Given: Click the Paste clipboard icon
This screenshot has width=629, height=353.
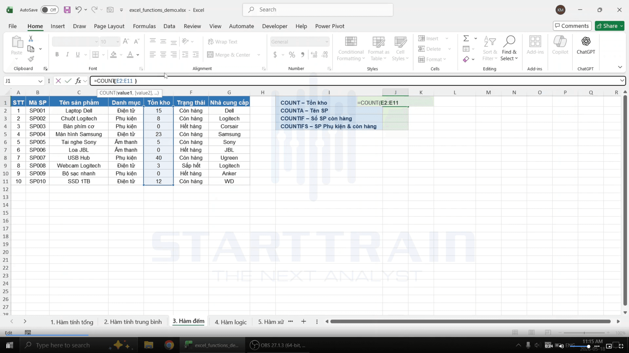Looking at the screenshot, I should [17, 42].
